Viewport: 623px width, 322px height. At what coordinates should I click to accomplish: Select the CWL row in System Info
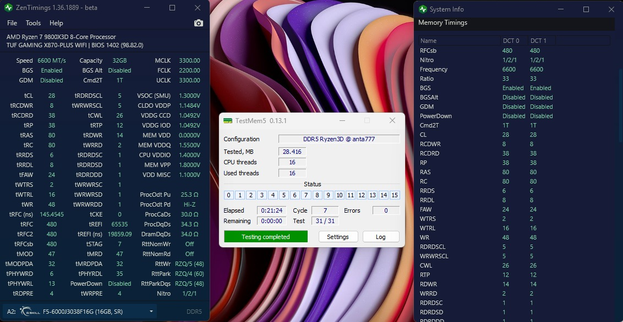pos(514,265)
